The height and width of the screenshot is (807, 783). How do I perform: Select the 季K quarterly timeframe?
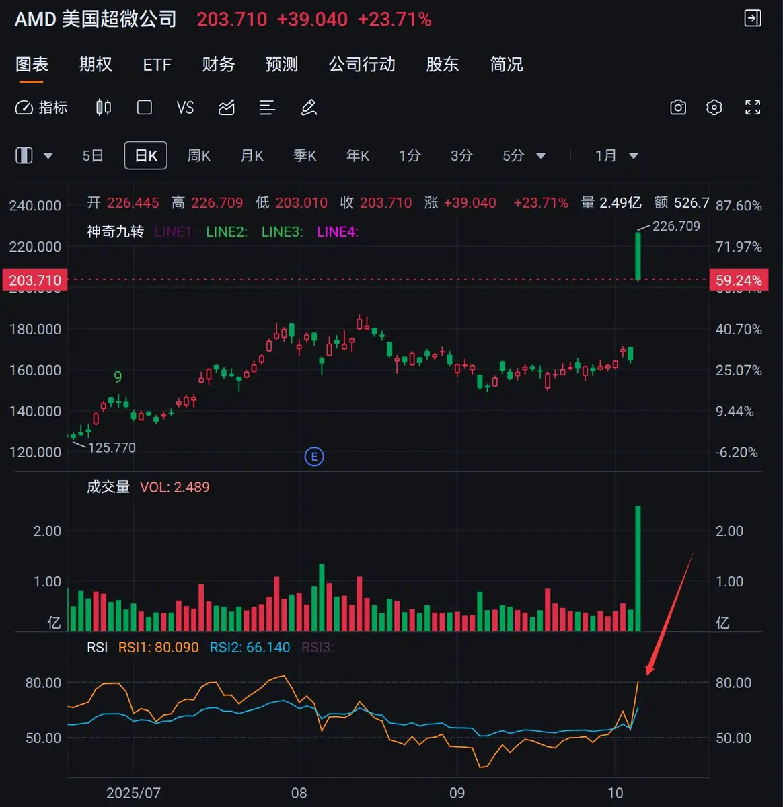pos(305,156)
